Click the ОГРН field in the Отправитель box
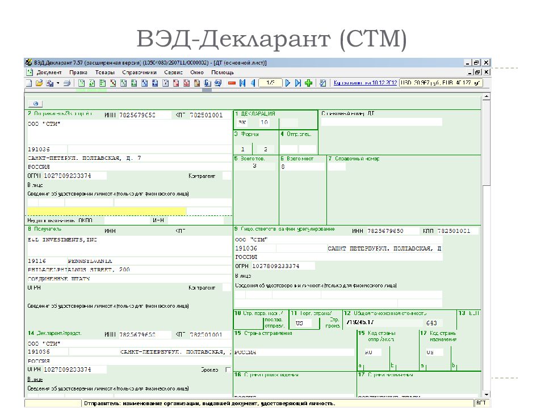The image size is (545, 408). click(75, 176)
